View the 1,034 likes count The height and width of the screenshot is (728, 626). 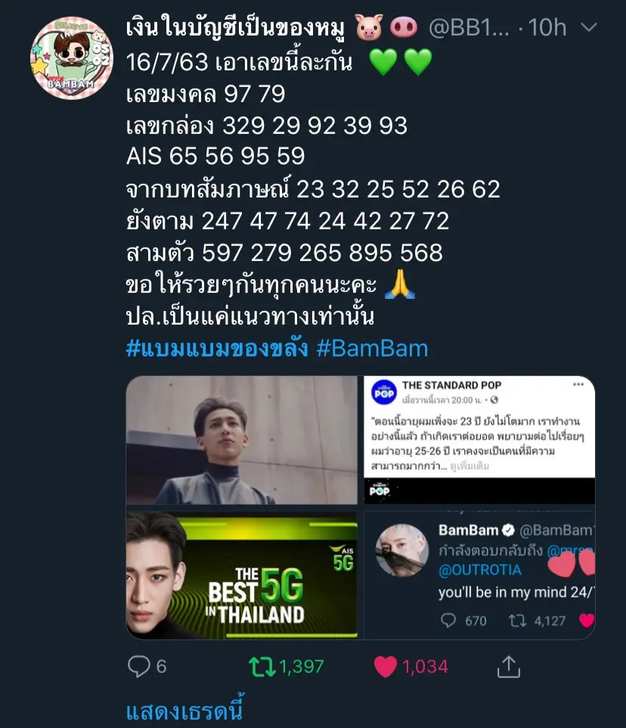[x=425, y=667]
